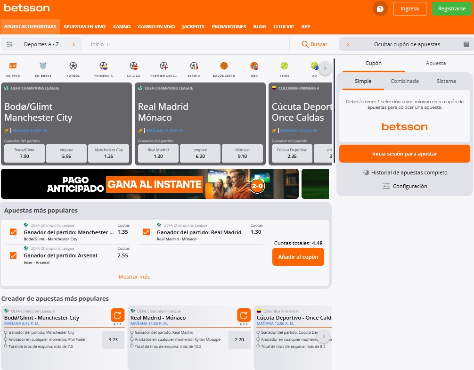Click the Configuración sliders icon
Image resolution: width=474 pixels, height=370 pixels.
[x=386, y=186]
